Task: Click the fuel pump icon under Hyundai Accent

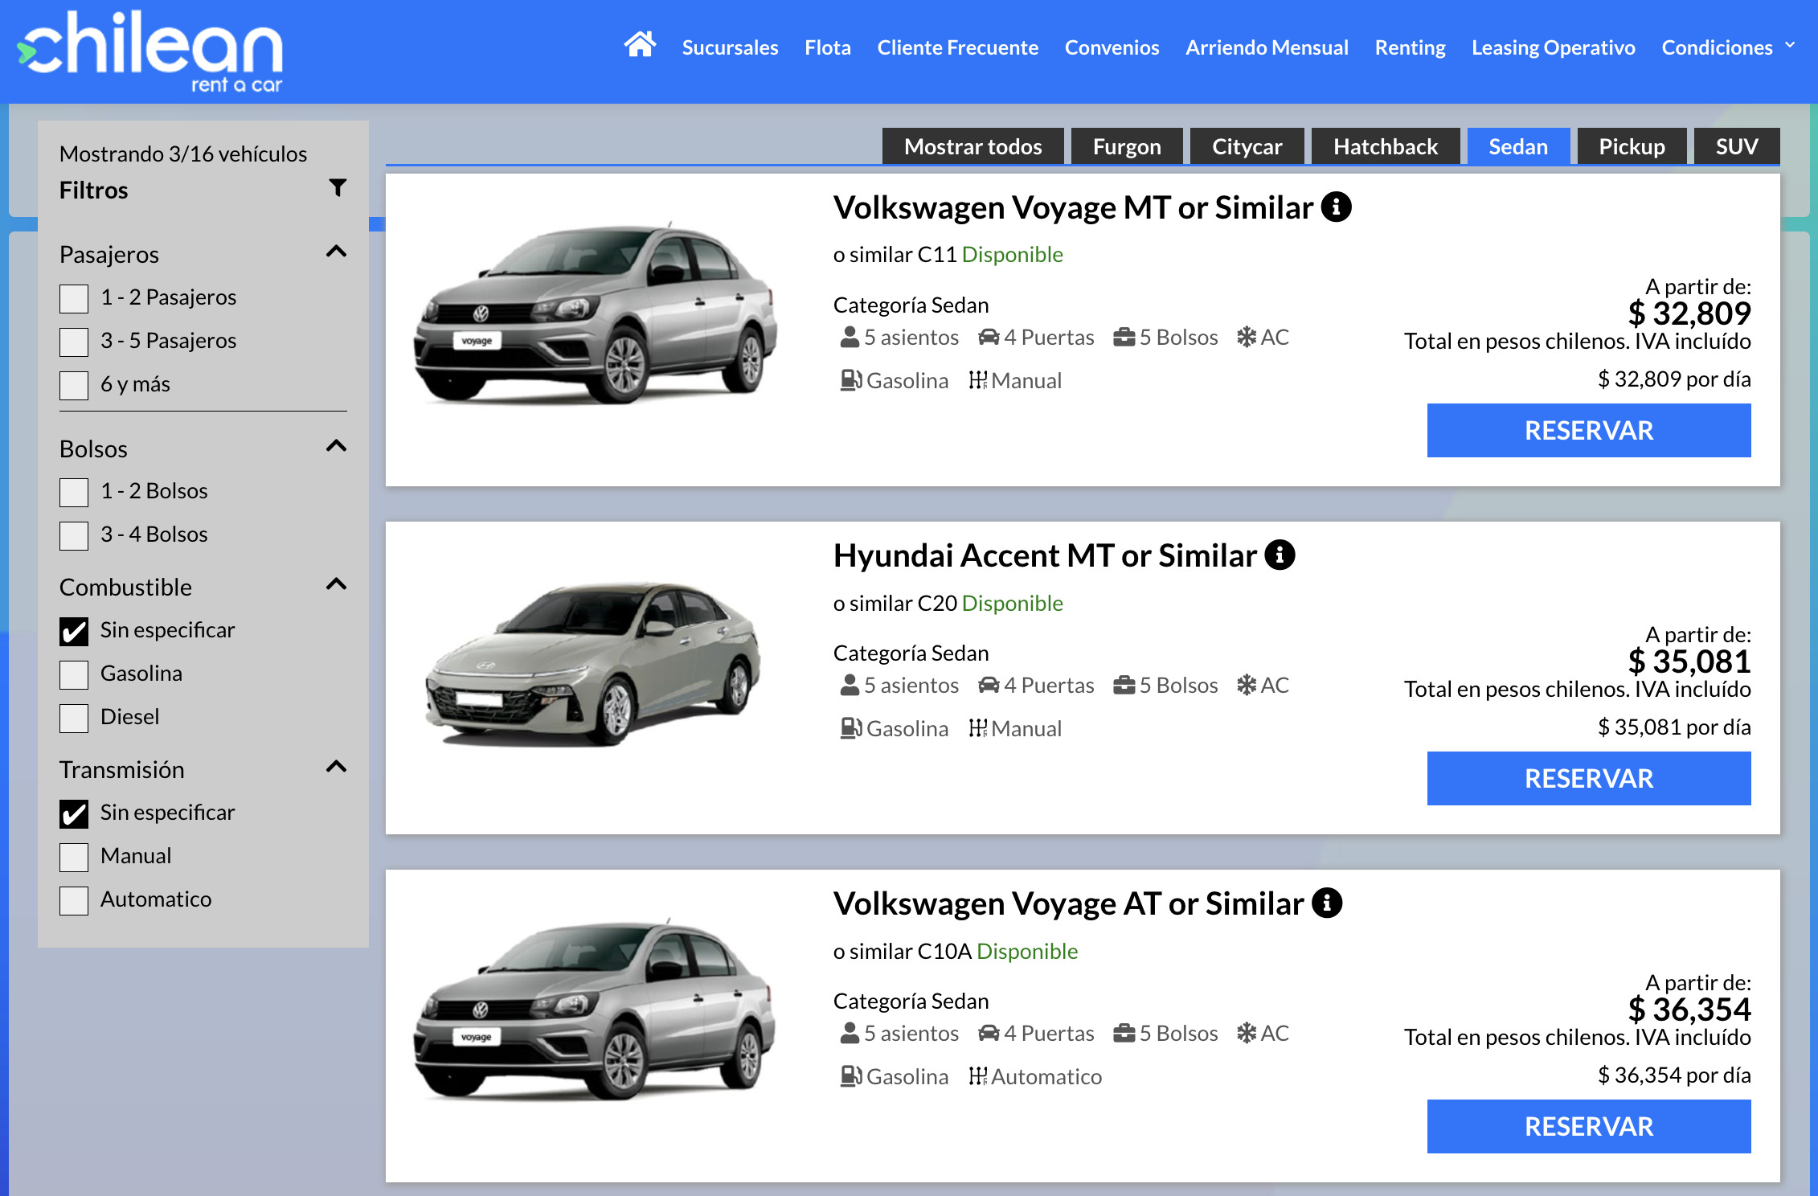Action: point(850,727)
